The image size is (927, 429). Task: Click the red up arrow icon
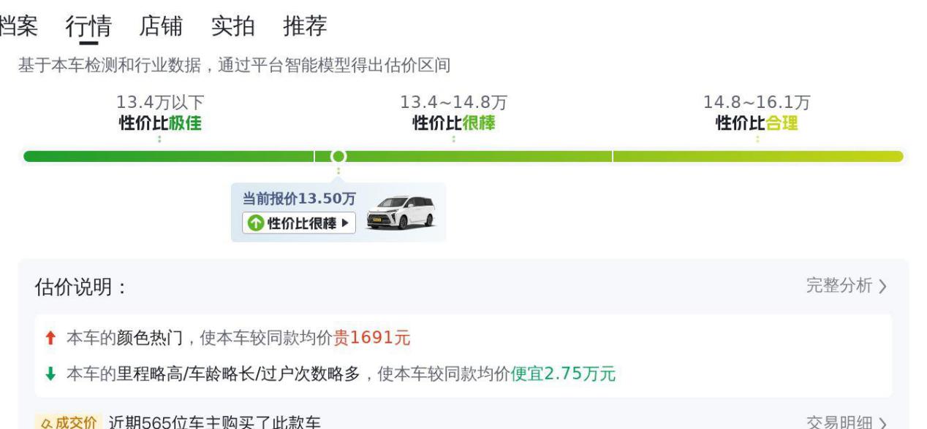[50, 338]
